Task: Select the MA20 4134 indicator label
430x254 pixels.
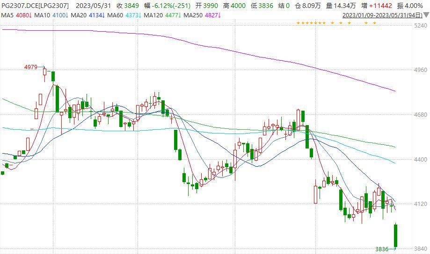Action: coord(88,15)
